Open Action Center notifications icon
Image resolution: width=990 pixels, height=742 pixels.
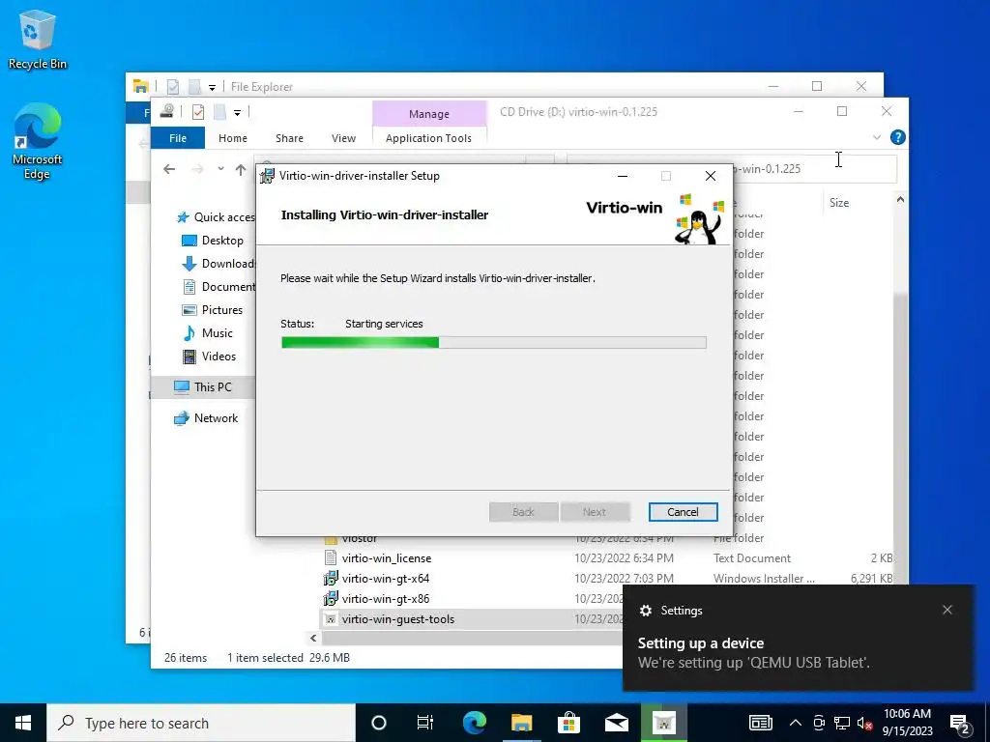pyautogui.click(x=960, y=723)
